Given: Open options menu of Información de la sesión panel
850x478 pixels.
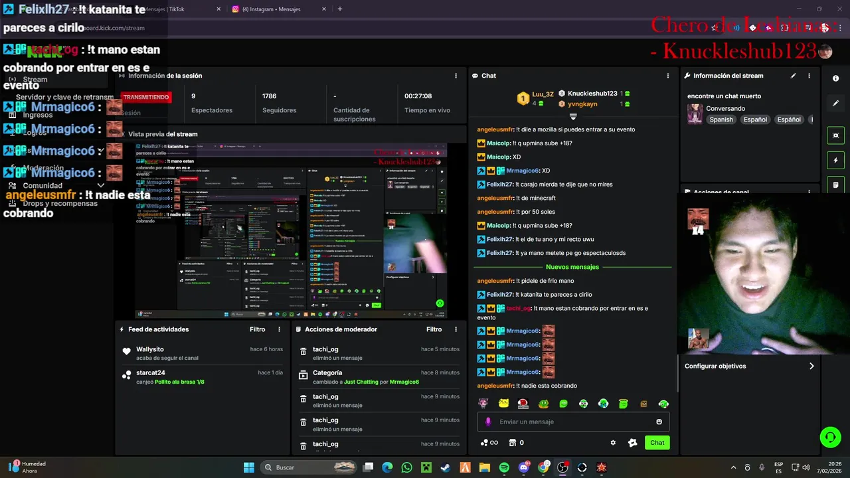Looking at the screenshot, I should 456,76.
